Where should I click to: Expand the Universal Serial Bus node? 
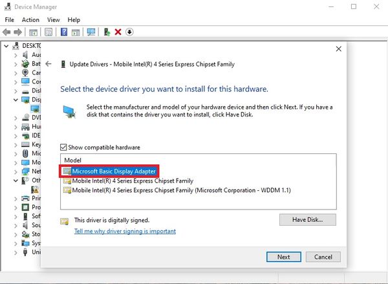[16, 252]
